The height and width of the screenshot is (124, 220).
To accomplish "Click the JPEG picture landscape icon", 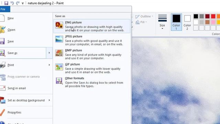I will coord(59,39).
